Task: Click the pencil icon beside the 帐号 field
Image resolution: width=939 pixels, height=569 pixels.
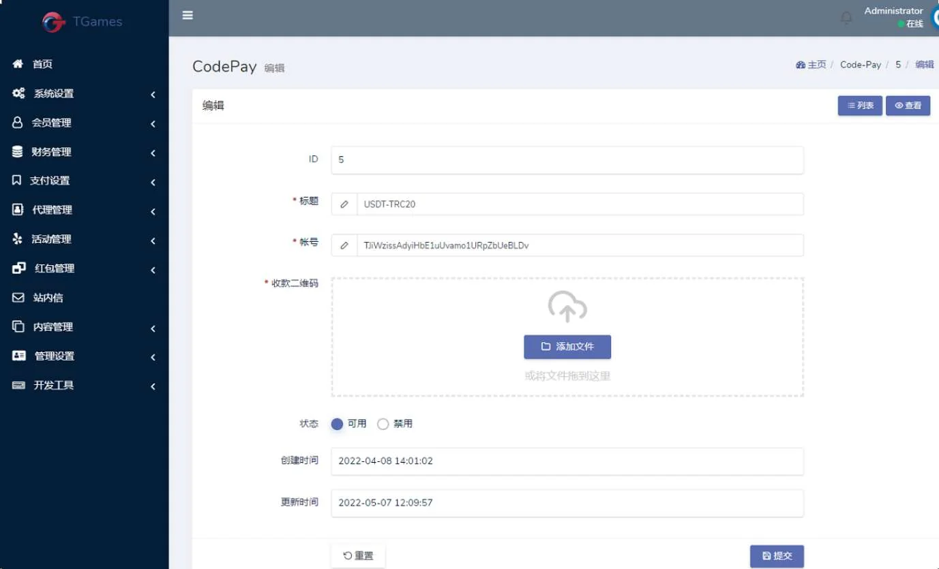Action: 344,245
